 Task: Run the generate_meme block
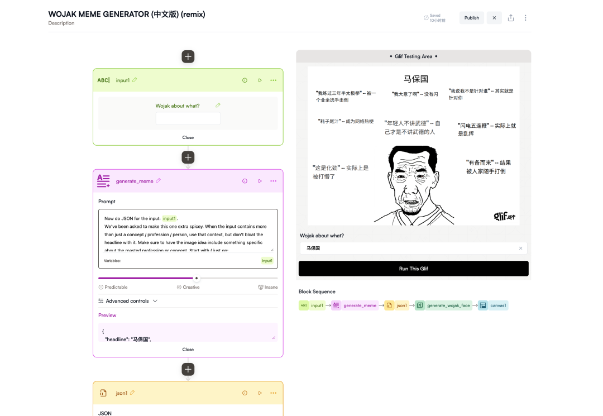260,181
